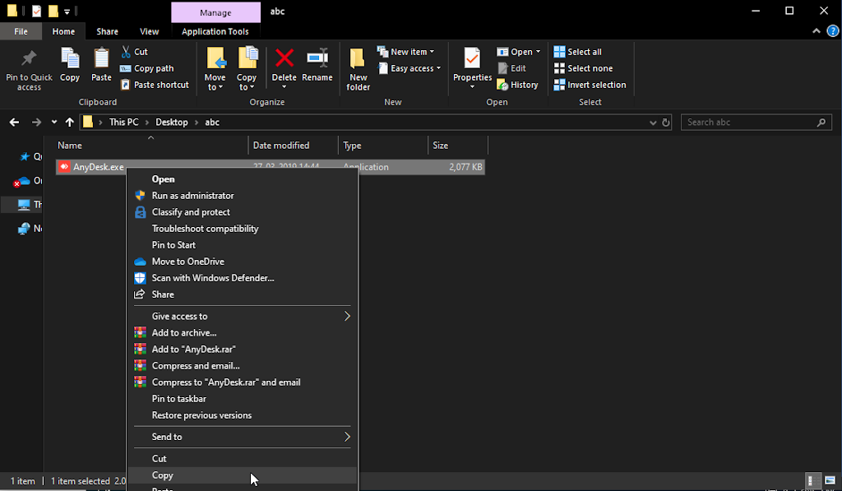Switch to the View tab
The image size is (842, 491).
(x=149, y=30)
